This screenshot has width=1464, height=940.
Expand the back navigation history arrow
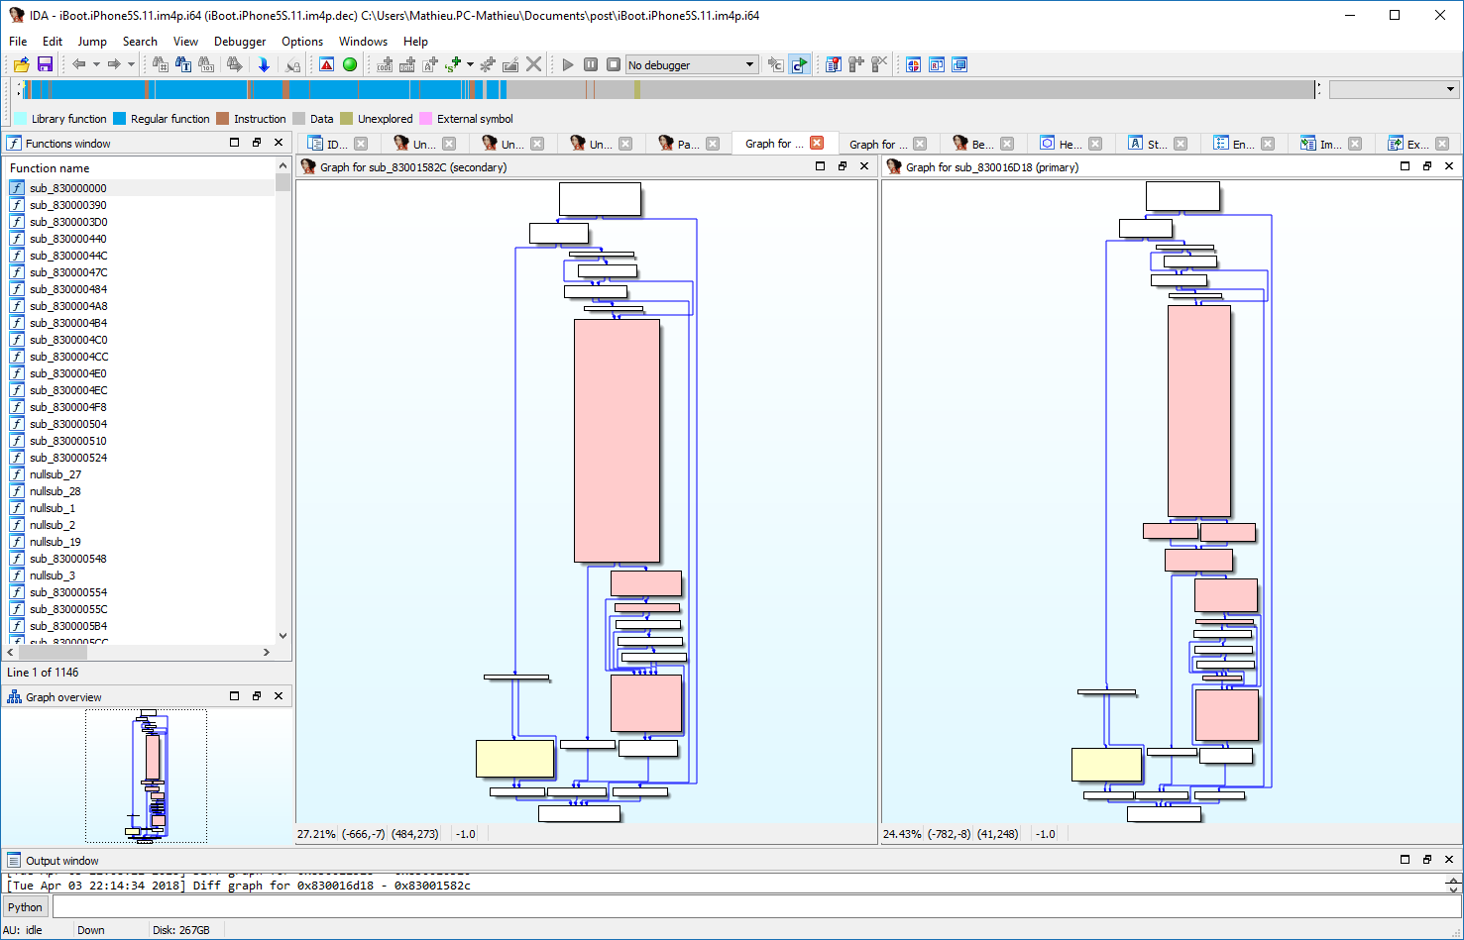click(96, 64)
